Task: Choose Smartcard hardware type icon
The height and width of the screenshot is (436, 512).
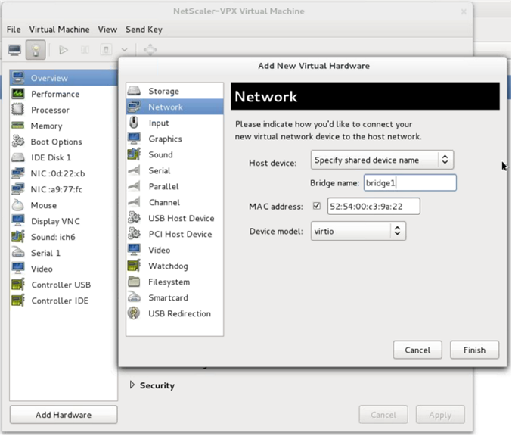Action: (134, 297)
